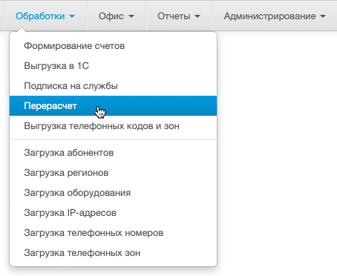Open Подписка на службы
This screenshot has height=276, width=337.
click(113, 86)
